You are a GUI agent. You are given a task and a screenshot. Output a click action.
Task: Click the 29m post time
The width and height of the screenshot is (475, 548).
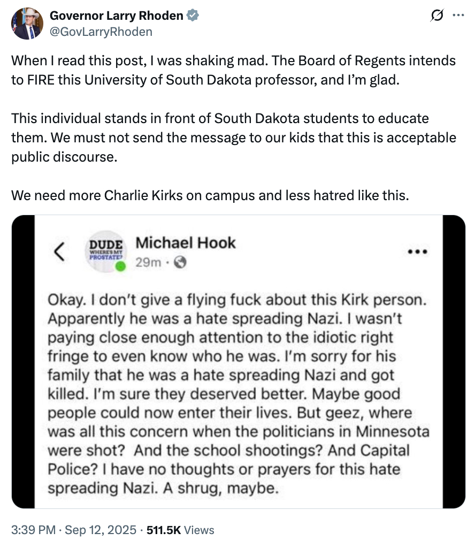148,263
